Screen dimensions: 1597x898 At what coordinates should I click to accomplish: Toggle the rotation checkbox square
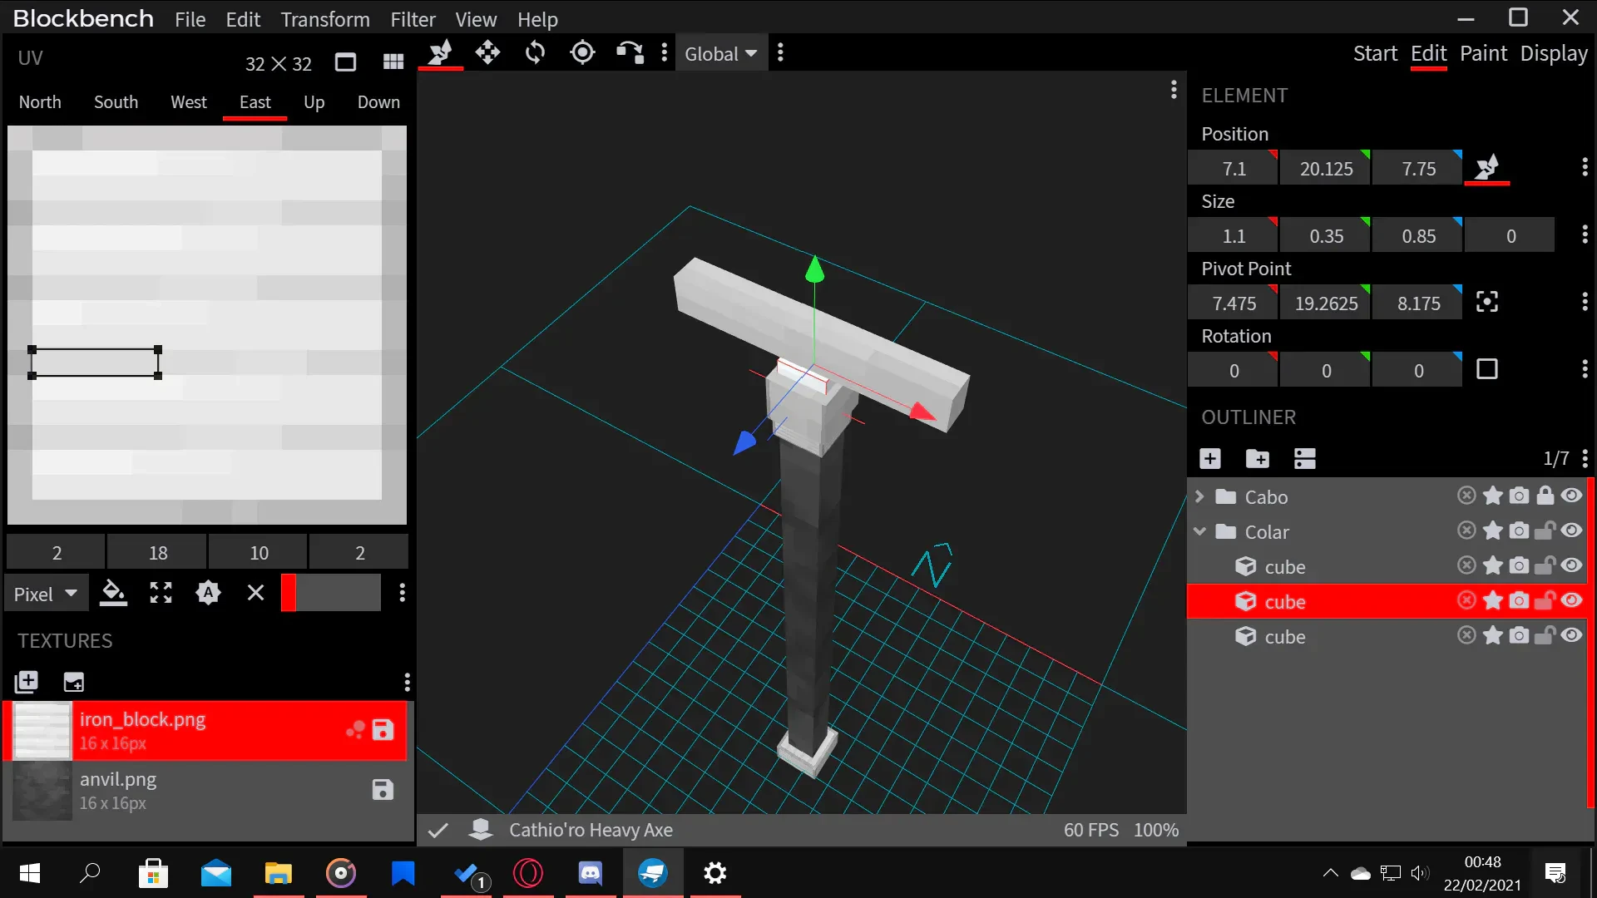(x=1487, y=369)
